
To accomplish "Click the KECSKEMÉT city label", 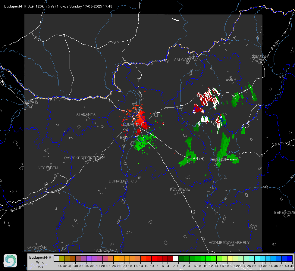I will 181,189.
